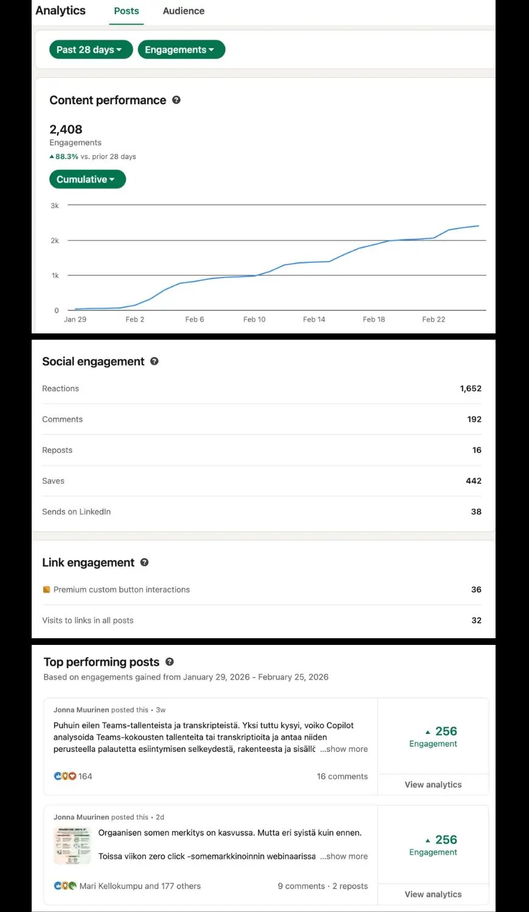Open the Past 28 days dropdown
The width and height of the screenshot is (529, 912).
91,49
